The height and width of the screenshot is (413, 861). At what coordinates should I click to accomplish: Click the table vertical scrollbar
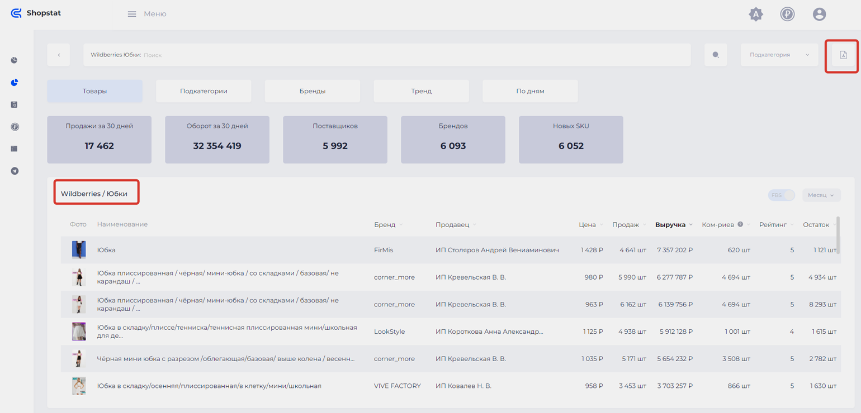click(838, 235)
